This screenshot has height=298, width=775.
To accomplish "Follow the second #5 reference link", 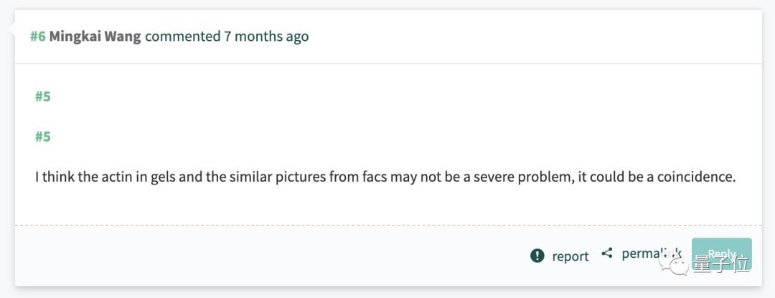I will tap(42, 136).
